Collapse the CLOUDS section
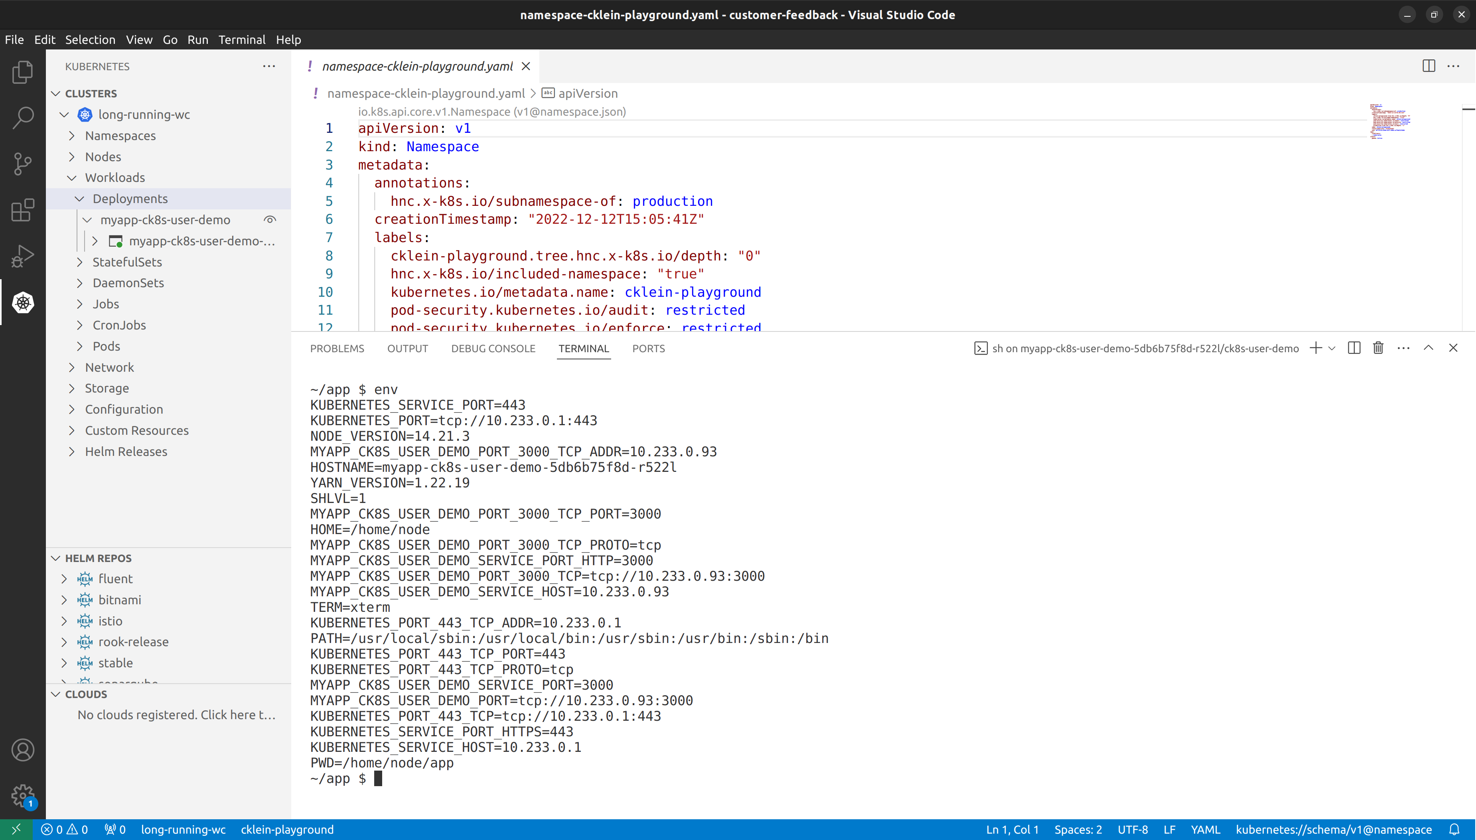 coord(56,694)
